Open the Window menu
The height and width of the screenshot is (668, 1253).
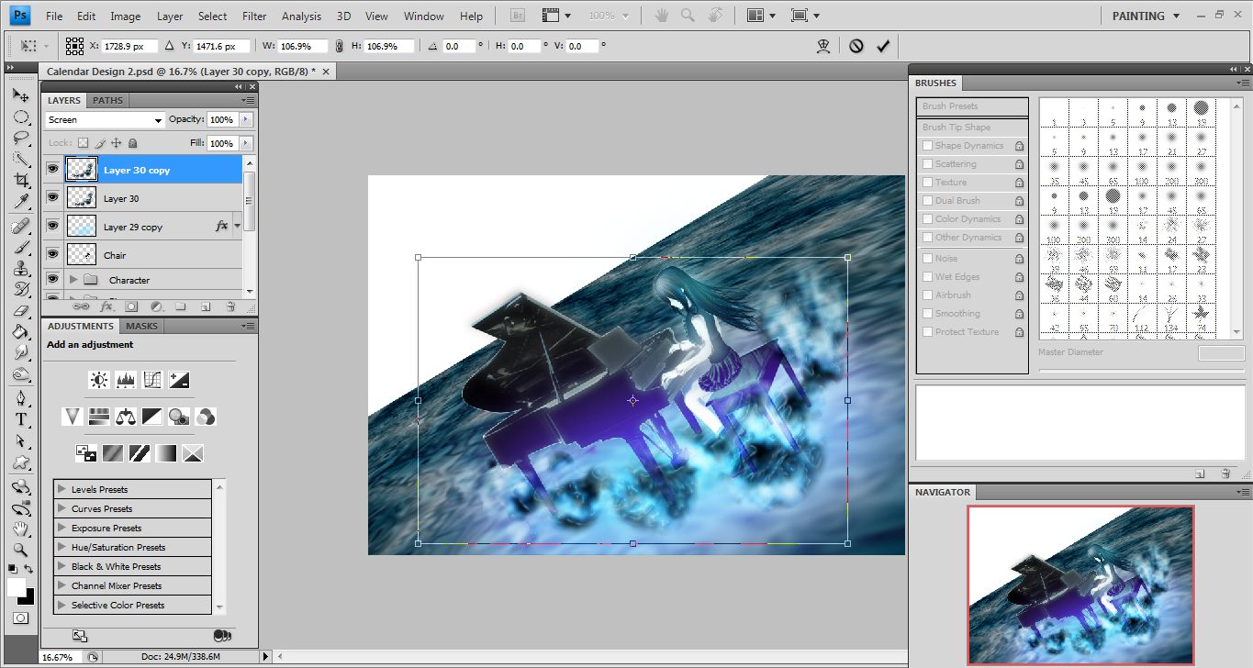pos(424,17)
